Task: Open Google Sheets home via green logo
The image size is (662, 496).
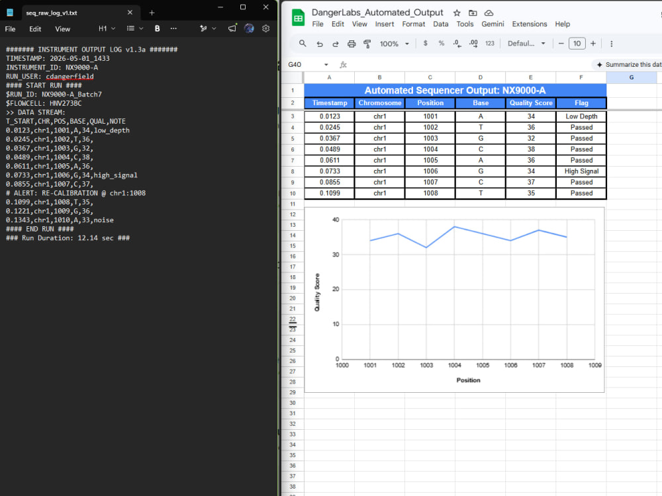Action: coord(298,18)
